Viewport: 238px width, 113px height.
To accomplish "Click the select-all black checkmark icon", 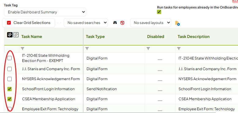I will 10,35.
